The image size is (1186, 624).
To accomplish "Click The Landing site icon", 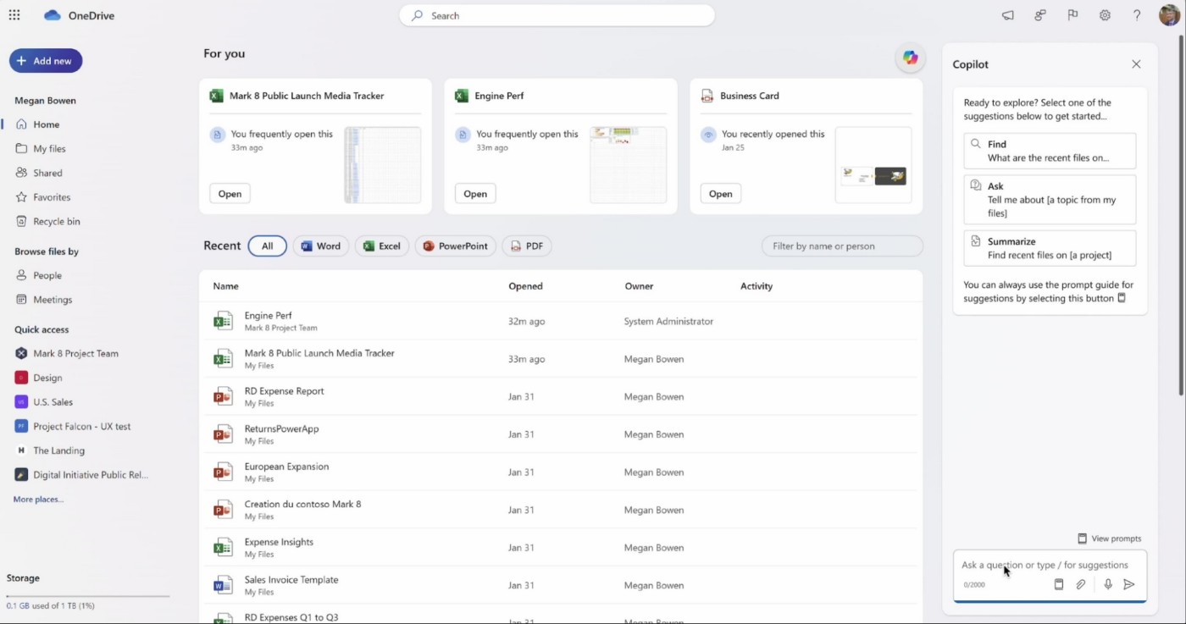I will click(21, 450).
